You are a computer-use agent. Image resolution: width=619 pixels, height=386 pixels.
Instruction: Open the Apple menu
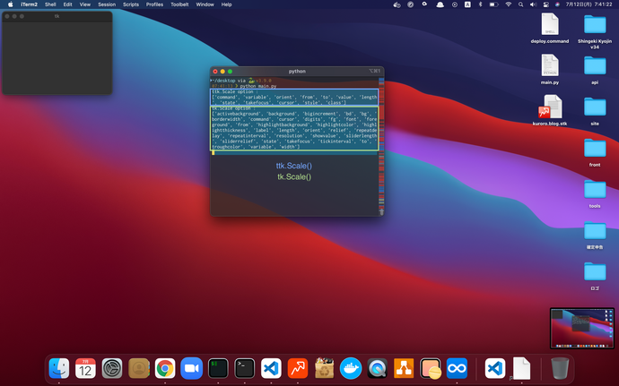pos(11,4)
